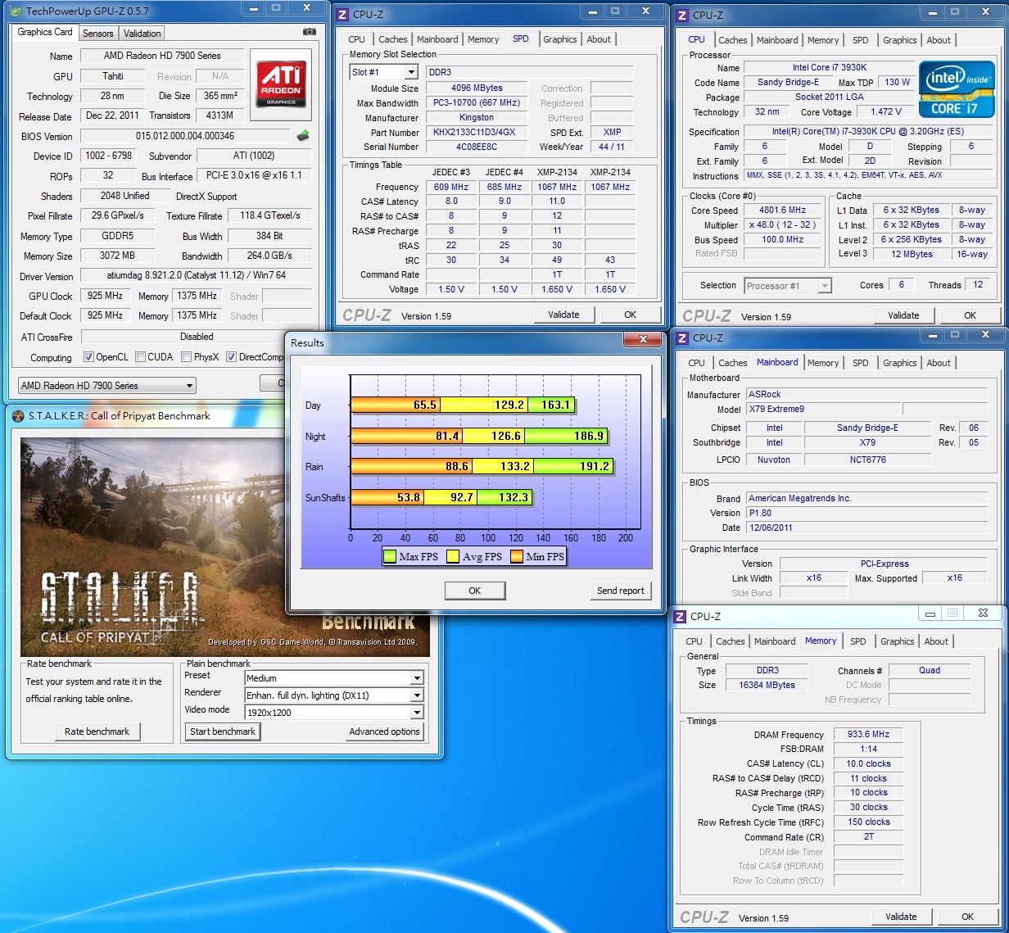The height and width of the screenshot is (933, 1009).
Task: Open the Validation tab in GPU-Z
Action: 143,34
